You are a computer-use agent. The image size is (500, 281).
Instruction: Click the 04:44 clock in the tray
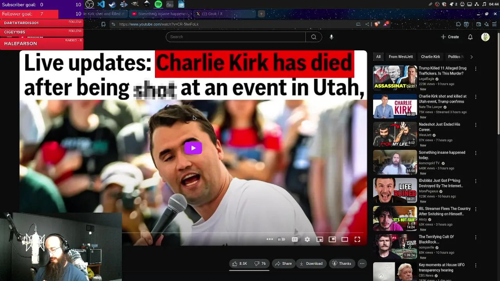[x=494, y=4]
